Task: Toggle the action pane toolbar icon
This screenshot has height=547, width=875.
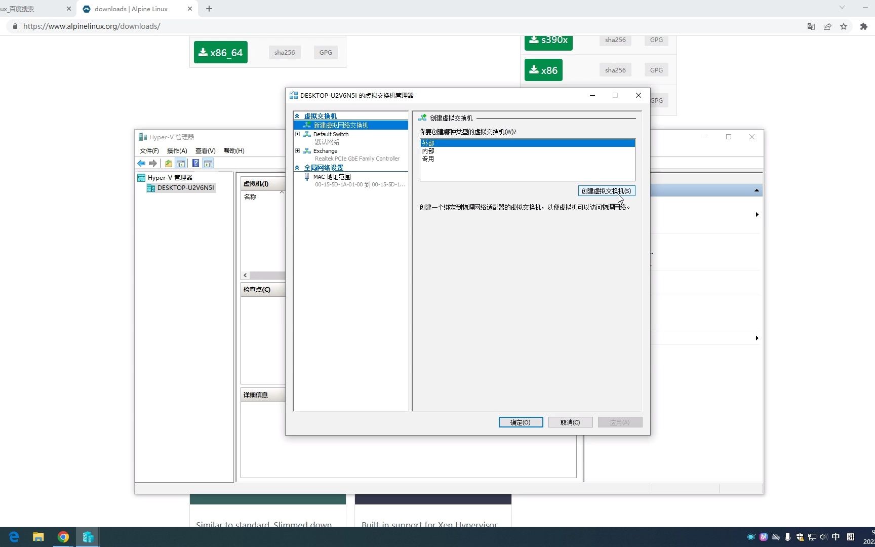Action: click(x=208, y=164)
